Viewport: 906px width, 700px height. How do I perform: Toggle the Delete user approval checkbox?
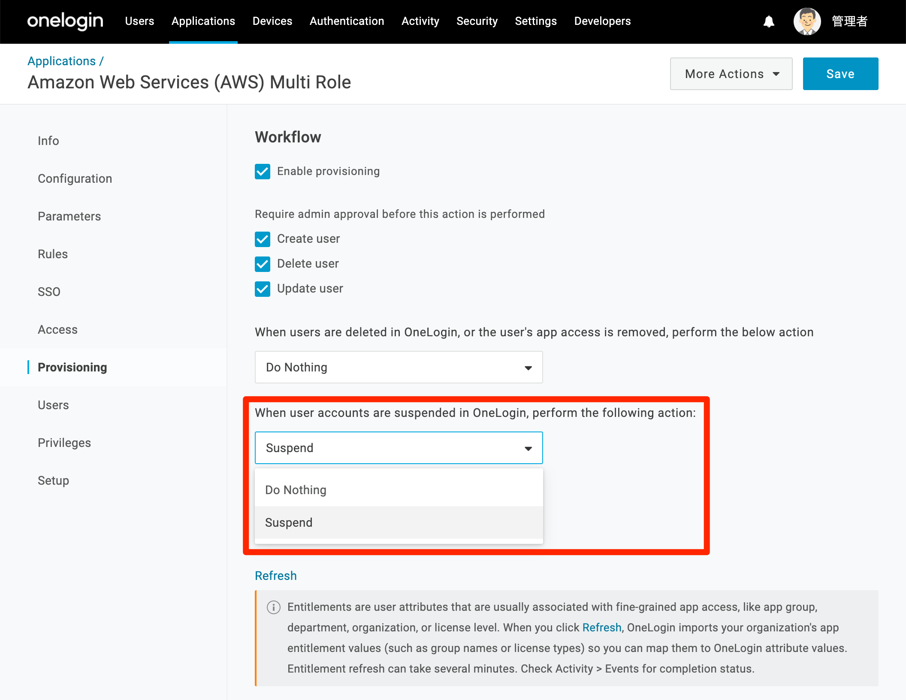coord(263,264)
